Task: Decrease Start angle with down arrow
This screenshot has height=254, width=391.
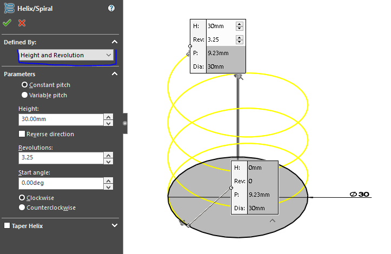Action: (108, 186)
